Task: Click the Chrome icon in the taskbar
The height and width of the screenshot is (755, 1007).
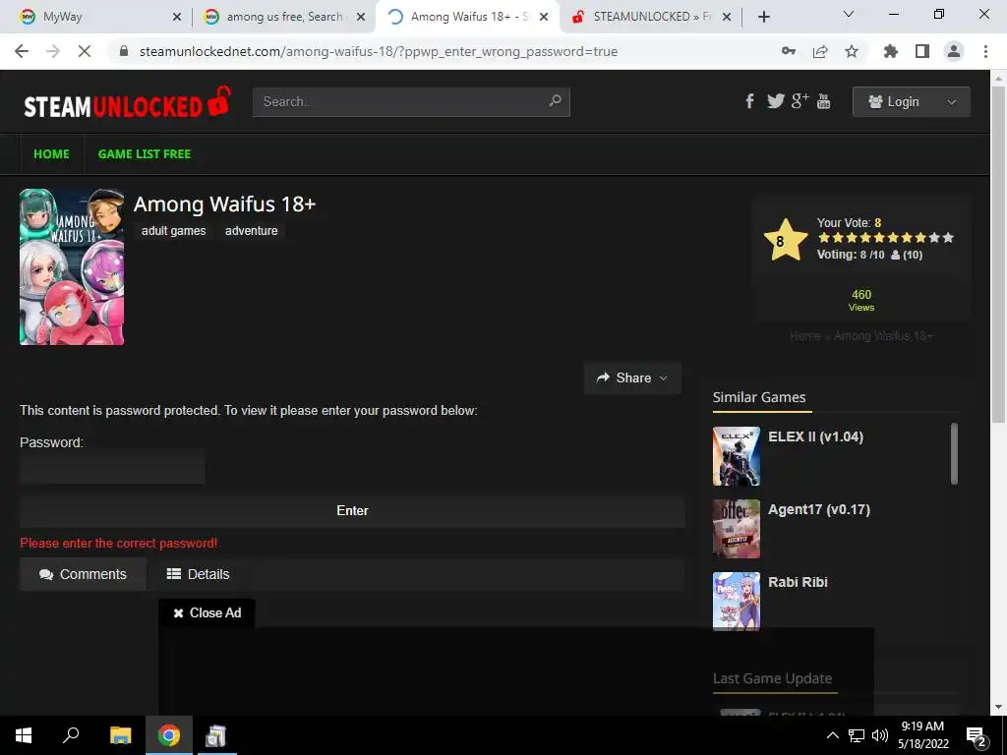Action: [x=169, y=735]
